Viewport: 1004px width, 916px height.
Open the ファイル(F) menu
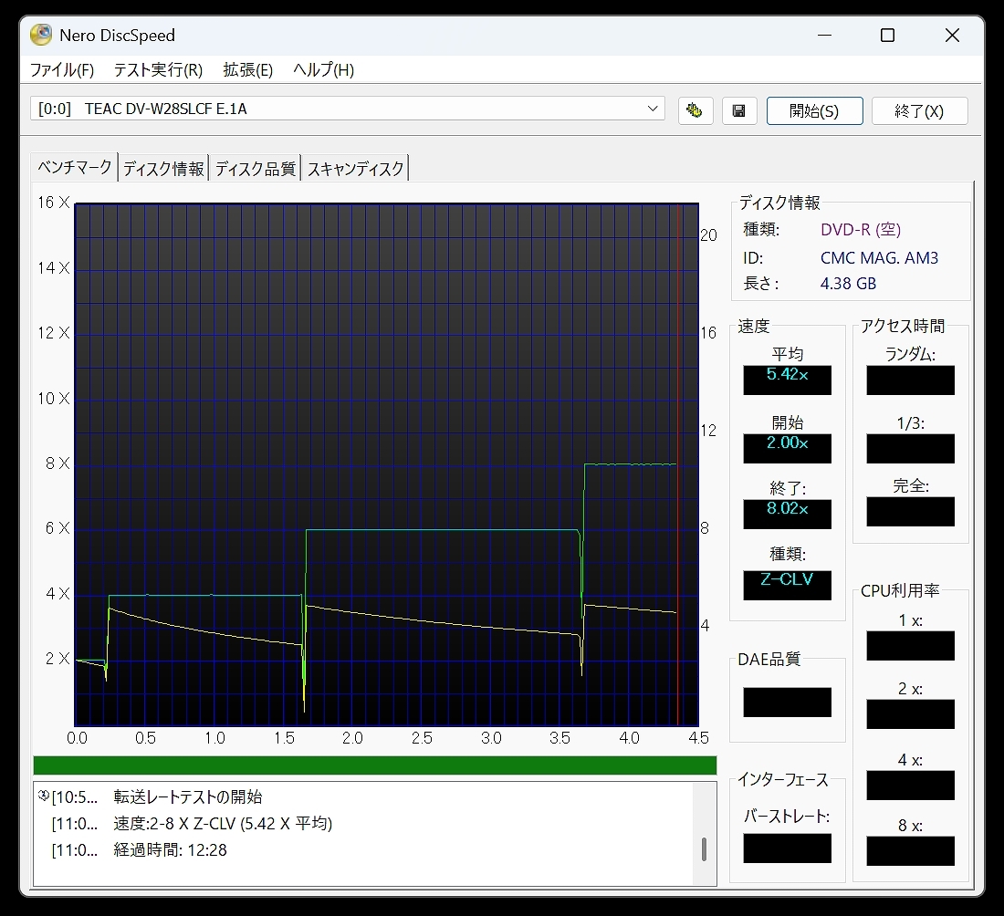(x=62, y=69)
